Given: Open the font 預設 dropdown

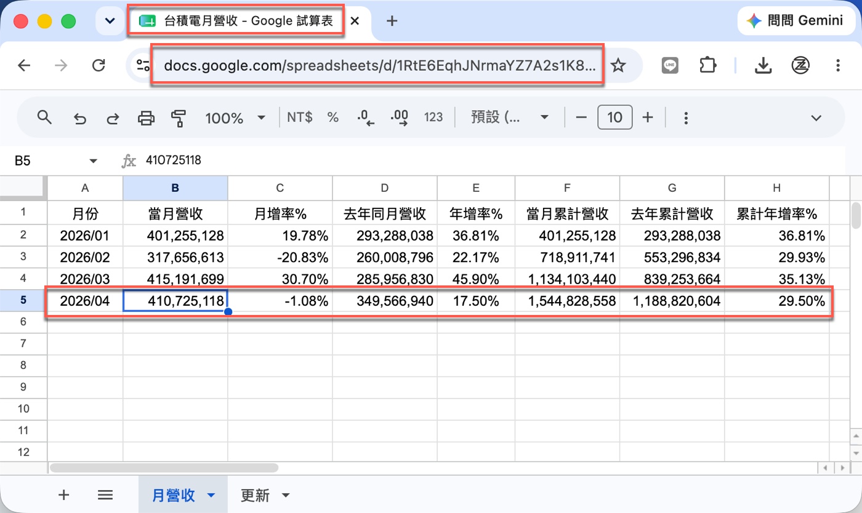Looking at the screenshot, I should 510,117.
